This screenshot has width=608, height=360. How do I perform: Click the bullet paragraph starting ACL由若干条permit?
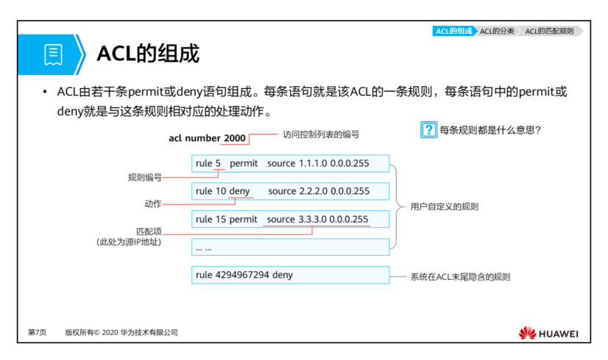point(312,101)
